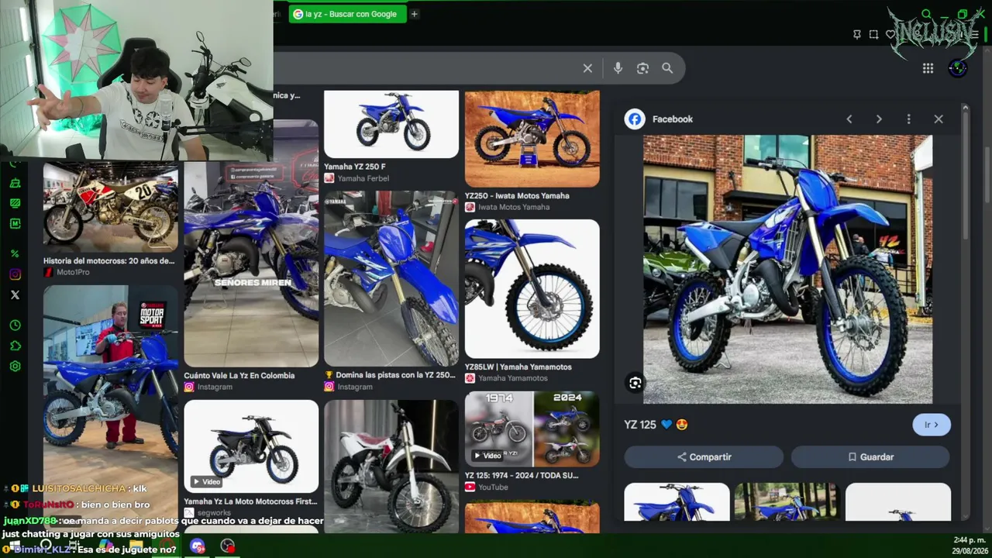
Task: Open the 1974-2024 YZ 125 video thumbnail
Action: click(532, 429)
